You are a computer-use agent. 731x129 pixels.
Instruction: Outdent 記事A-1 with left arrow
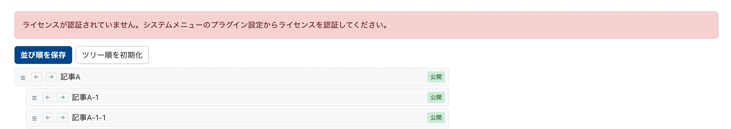pos(48,97)
